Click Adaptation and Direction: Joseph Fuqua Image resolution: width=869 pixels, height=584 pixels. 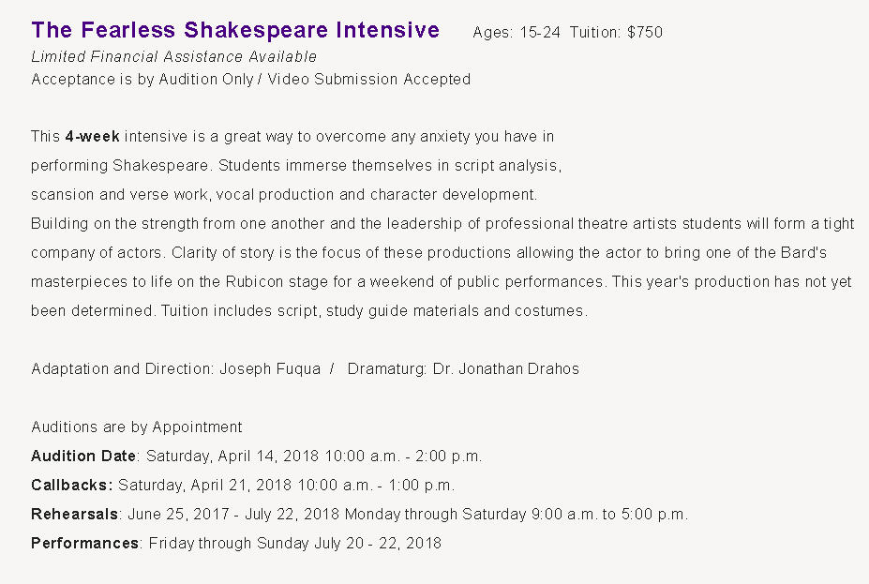click(x=176, y=369)
